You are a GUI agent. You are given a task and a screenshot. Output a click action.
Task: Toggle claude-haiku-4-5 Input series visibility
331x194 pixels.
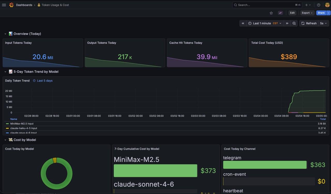click(24, 128)
